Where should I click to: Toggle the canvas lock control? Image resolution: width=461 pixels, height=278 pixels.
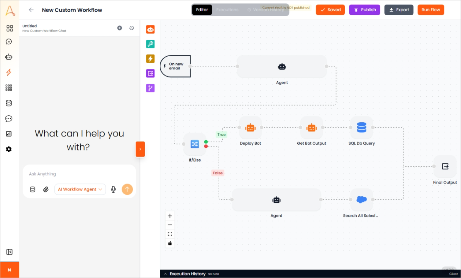tap(170, 243)
